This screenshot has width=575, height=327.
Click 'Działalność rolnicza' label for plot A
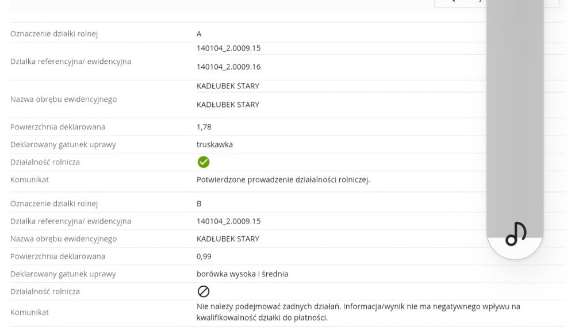[x=45, y=162]
